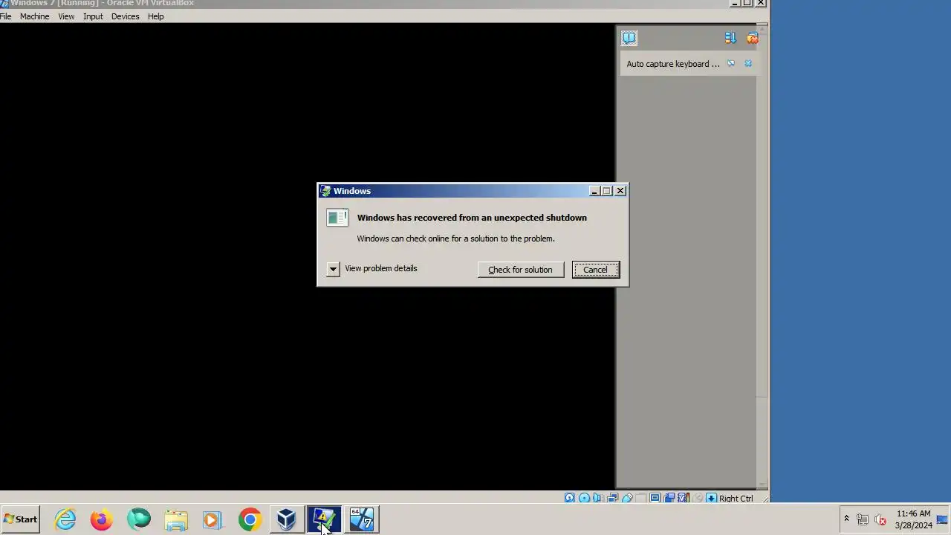
Task: Click the USB status bar icon
Action: click(627, 499)
